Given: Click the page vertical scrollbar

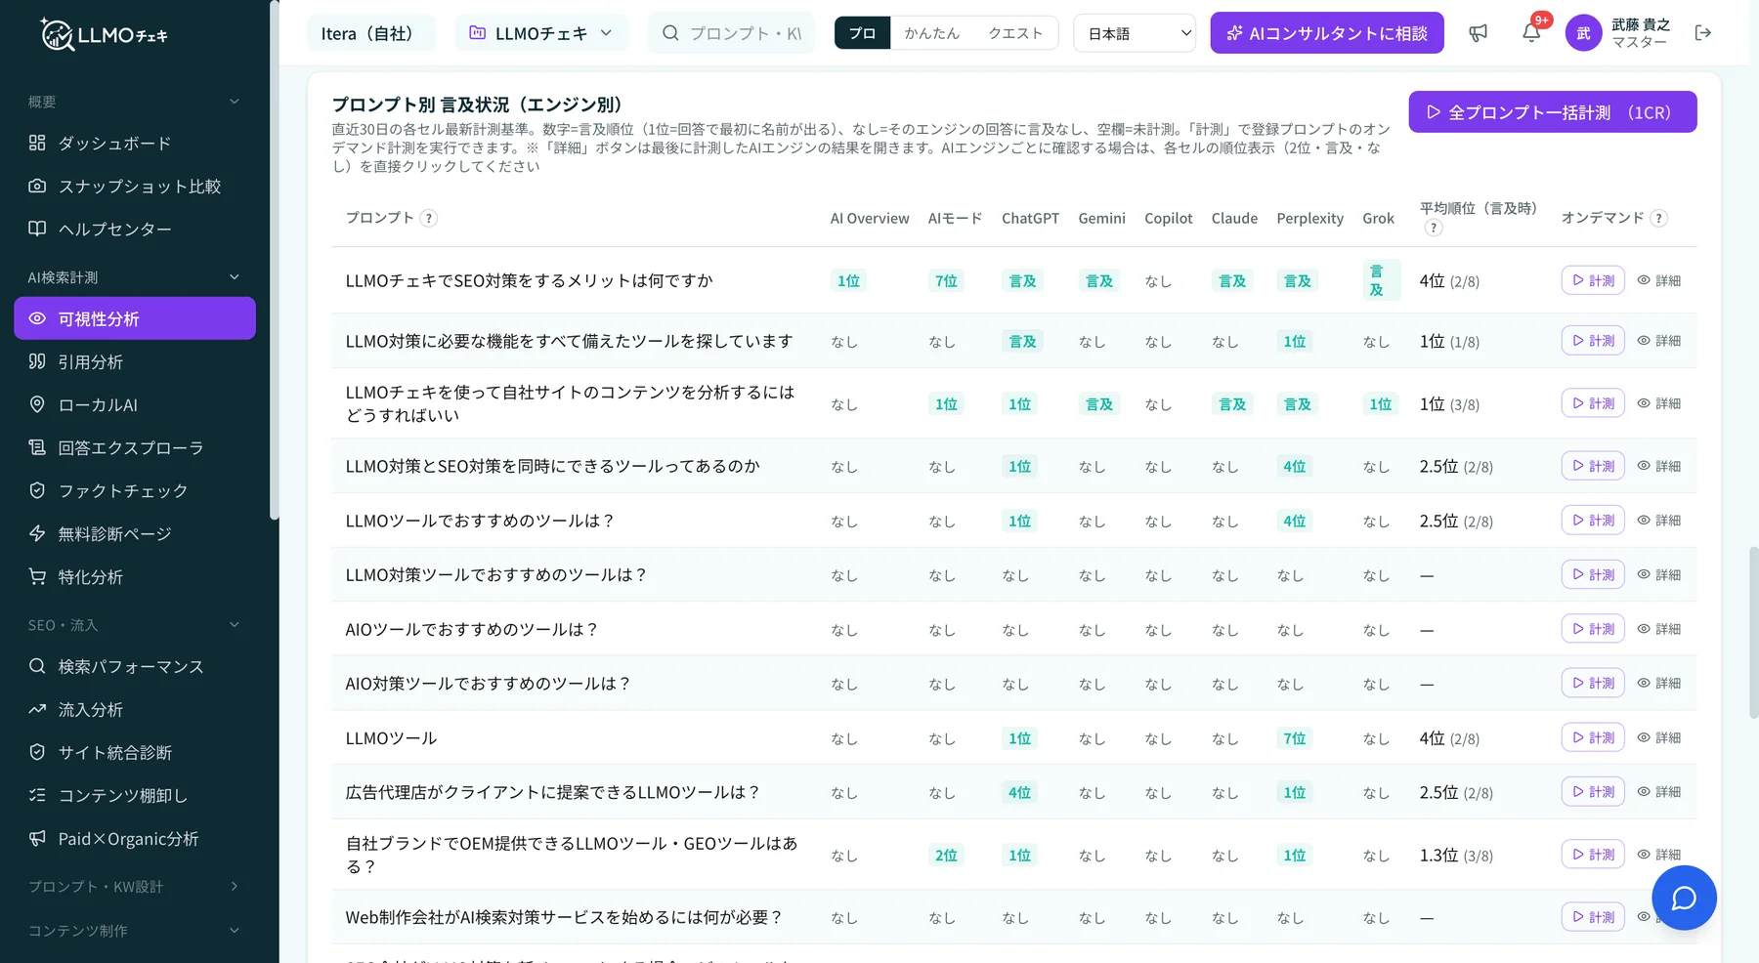Looking at the screenshot, I should [1753, 633].
